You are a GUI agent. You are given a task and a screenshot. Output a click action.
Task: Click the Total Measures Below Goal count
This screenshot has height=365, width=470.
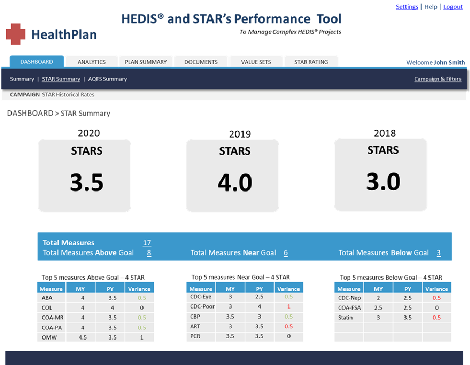[x=438, y=253]
